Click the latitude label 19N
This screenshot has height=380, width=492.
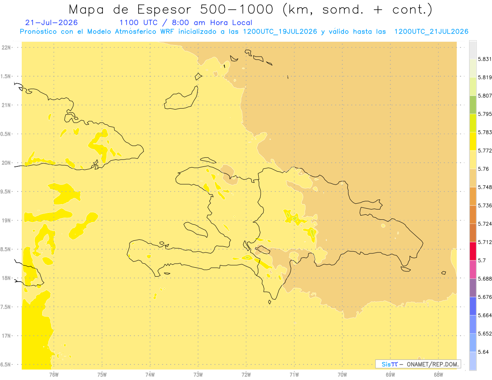pyautogui.click(x=6, y=220)
